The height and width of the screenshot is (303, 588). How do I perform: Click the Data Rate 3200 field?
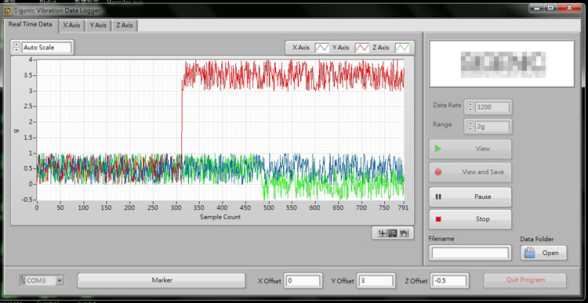tap(492, 107)
